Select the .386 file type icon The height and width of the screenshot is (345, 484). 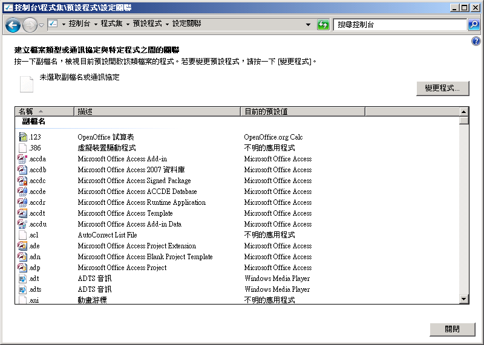point(22,147)
